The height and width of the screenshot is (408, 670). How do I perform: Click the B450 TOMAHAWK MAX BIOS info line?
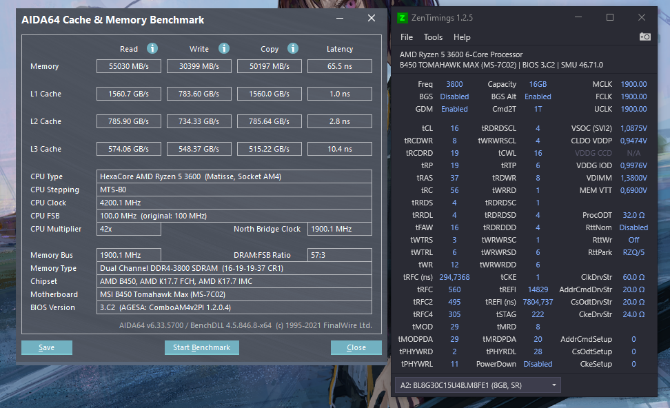(x=501, y=65)
